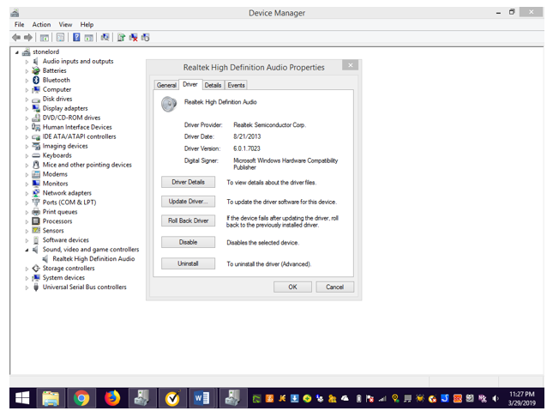Click the Uninstall device toolbar icon with red X
The image size is (553, 417).
(x=133, y=38)
